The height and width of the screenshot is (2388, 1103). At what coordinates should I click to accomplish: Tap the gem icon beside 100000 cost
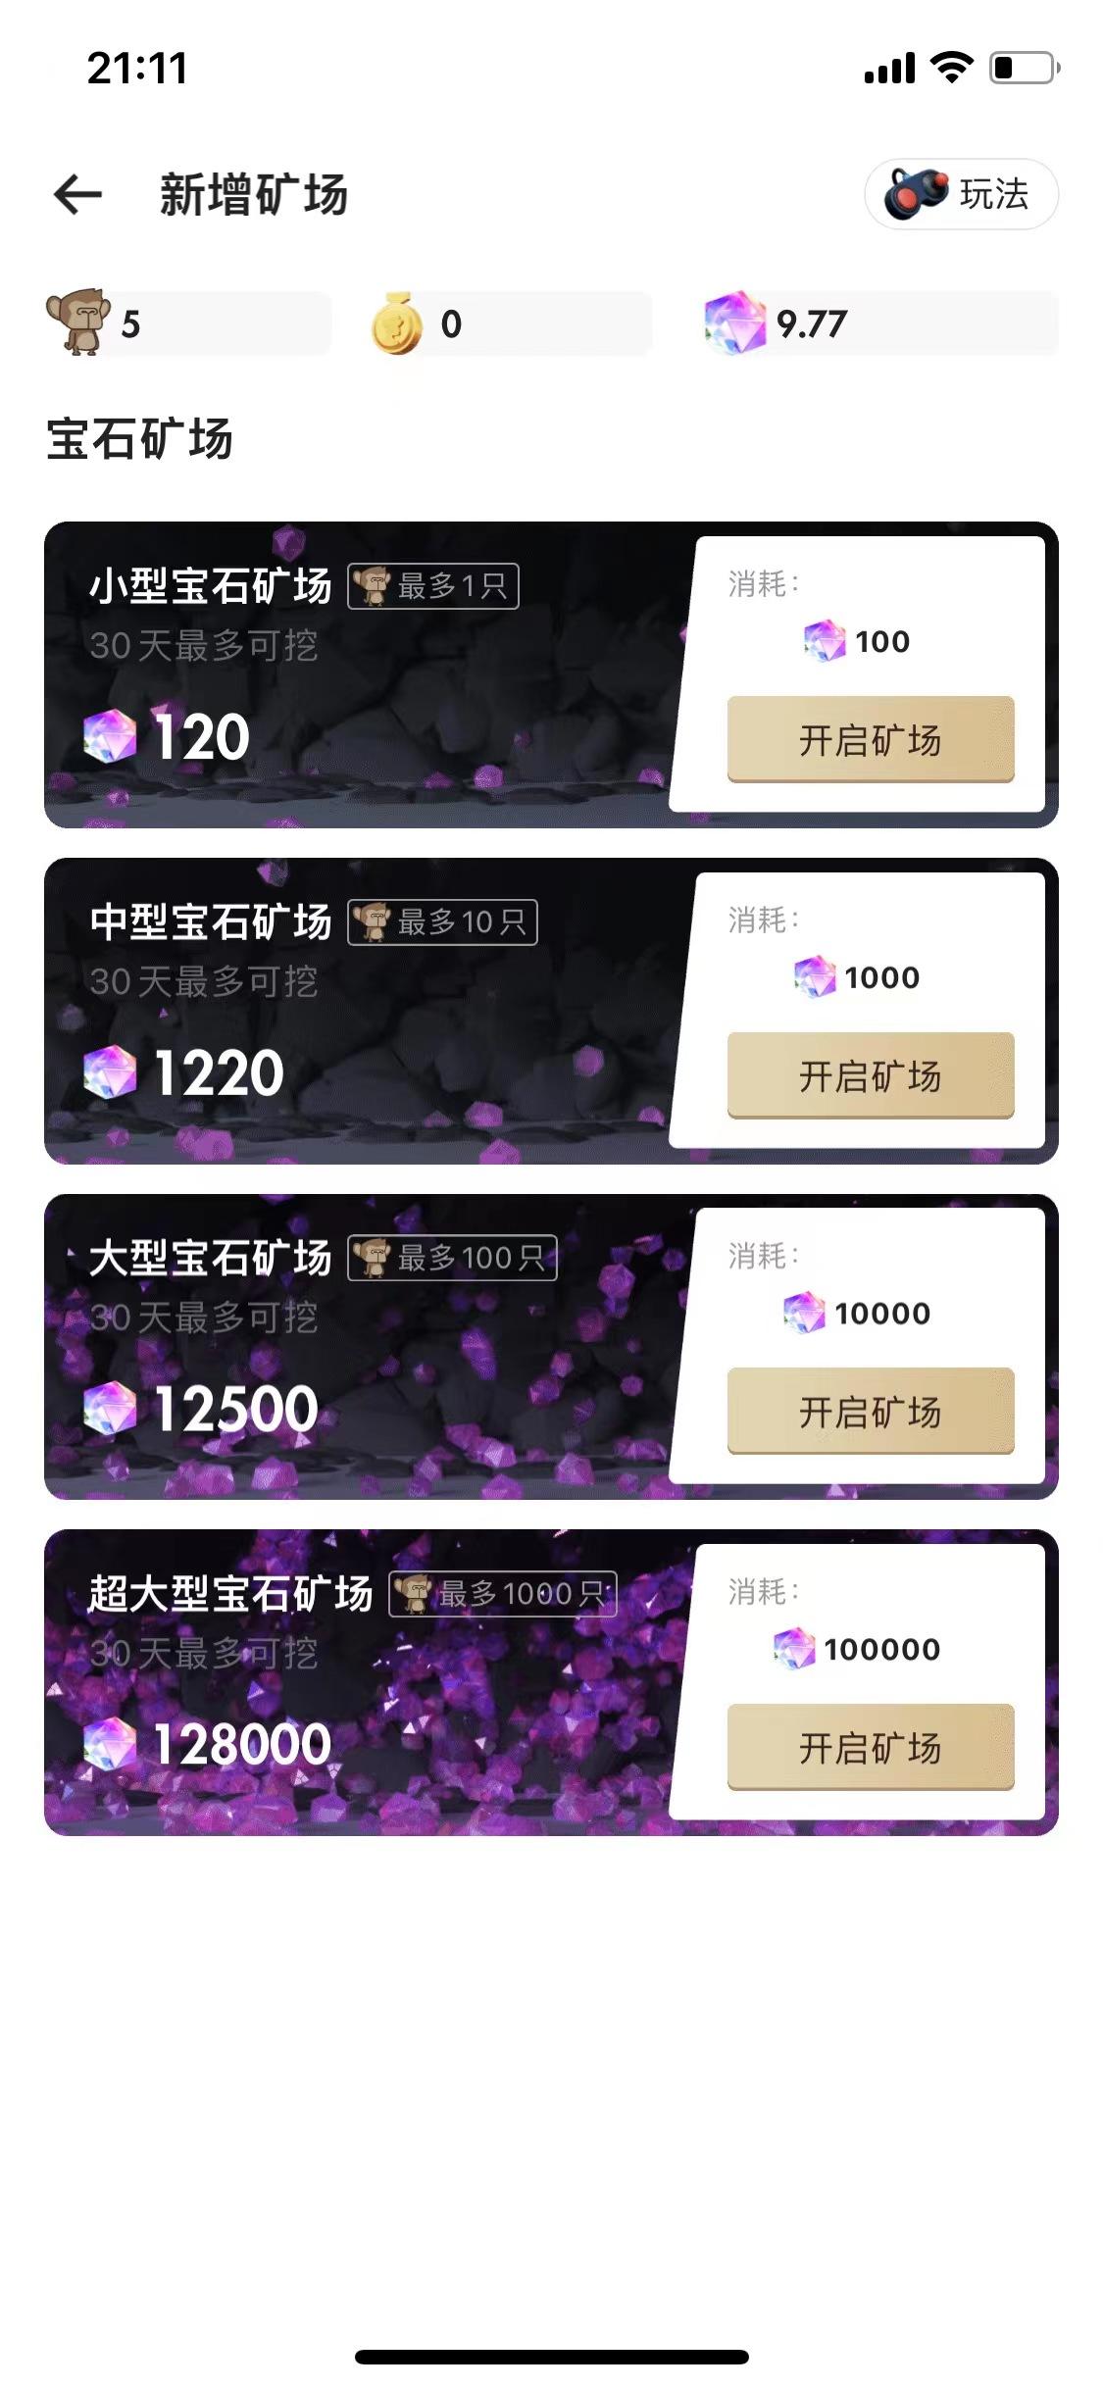pyautogui.click(x=794, y=1649)
